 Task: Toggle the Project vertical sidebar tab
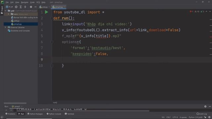click(x=2, y=10)
